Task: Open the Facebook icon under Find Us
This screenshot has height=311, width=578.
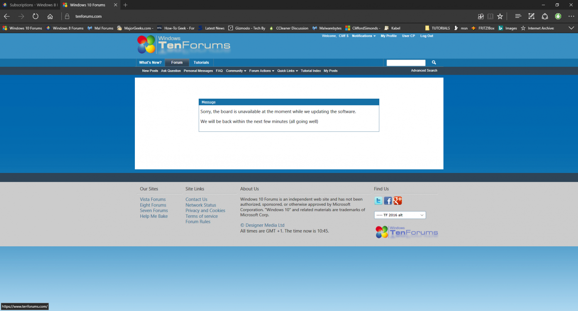Action: (388, 201)
